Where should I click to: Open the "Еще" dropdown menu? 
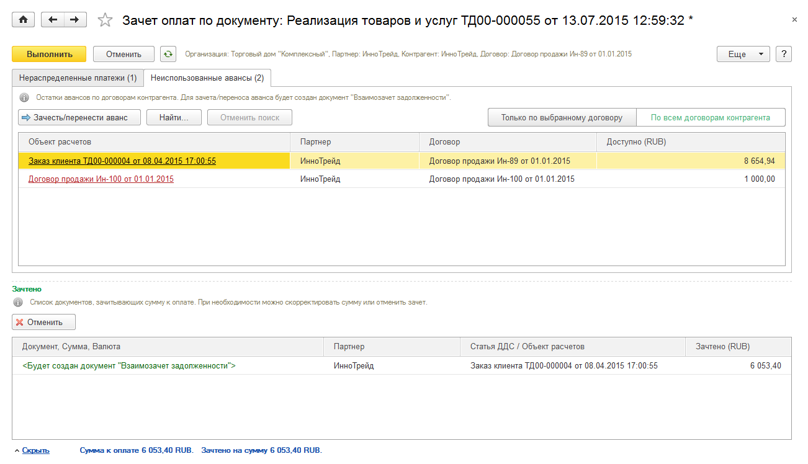pos(743,54)
